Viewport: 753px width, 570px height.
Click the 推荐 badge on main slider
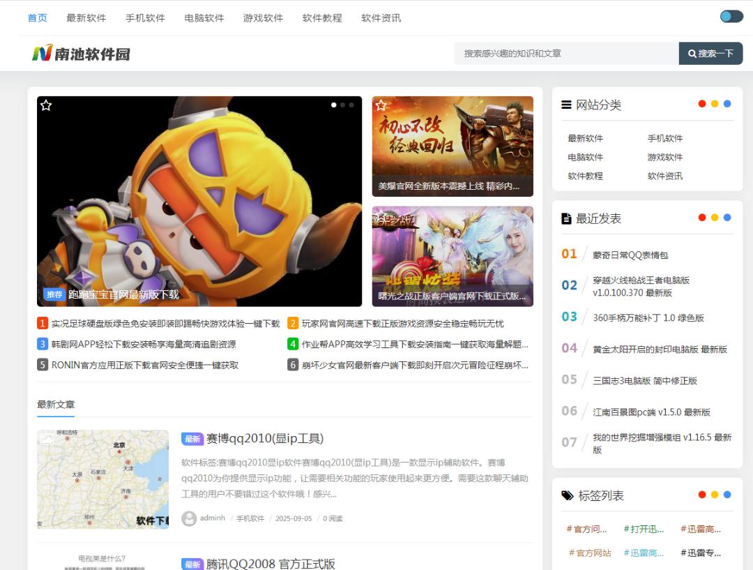point(54,294)
